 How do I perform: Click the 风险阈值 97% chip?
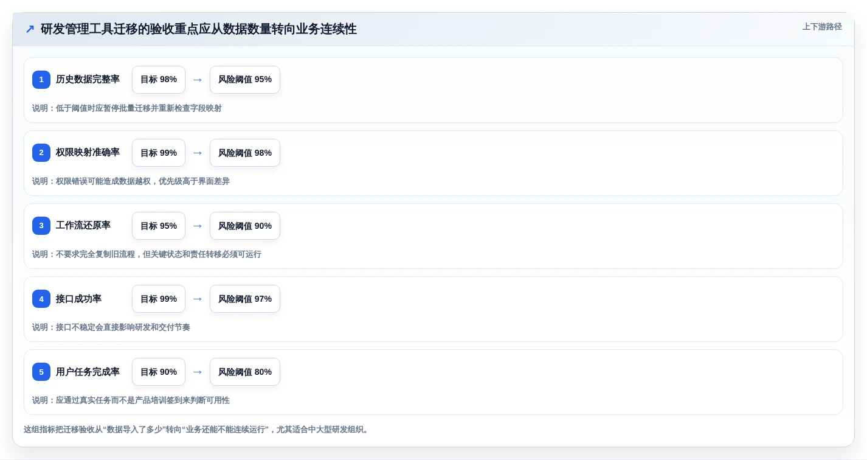click(245, 299)
